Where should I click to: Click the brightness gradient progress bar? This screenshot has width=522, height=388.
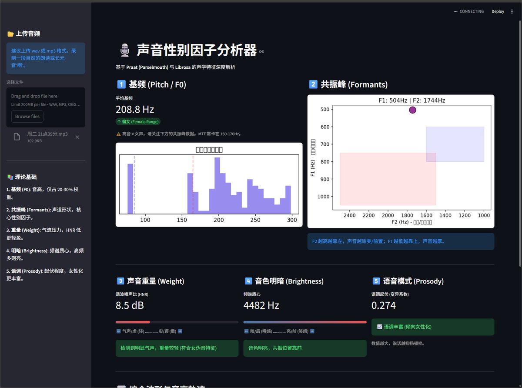point(305,322)
